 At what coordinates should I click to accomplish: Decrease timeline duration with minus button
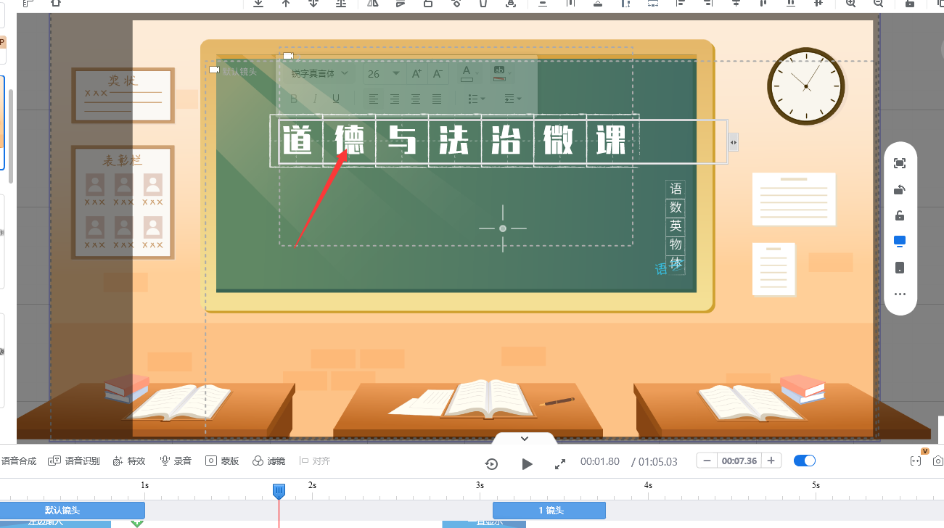pos(707,461)
